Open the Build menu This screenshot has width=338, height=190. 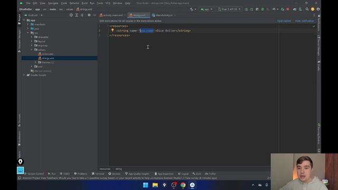(x=84, y=3)
